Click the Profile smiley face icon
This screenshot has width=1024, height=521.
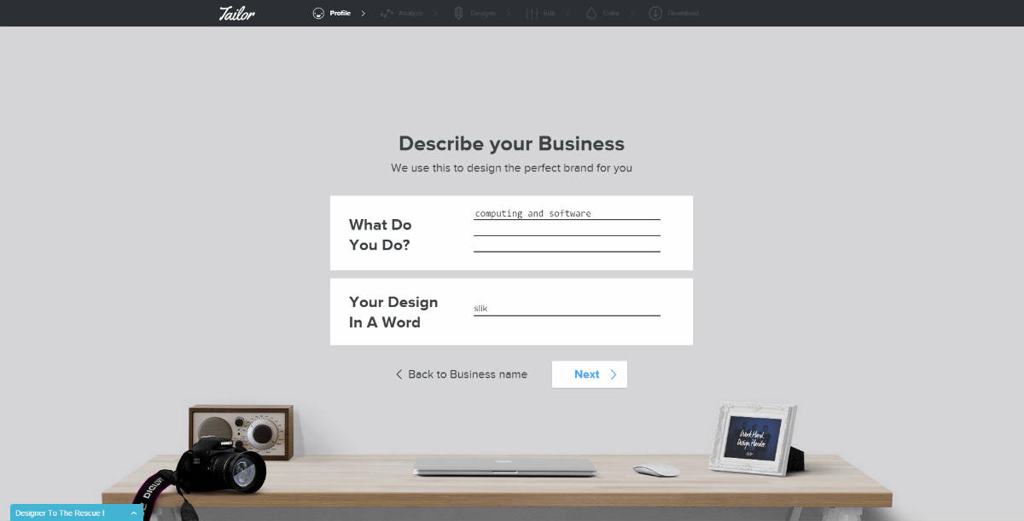[x=318, y=13]
